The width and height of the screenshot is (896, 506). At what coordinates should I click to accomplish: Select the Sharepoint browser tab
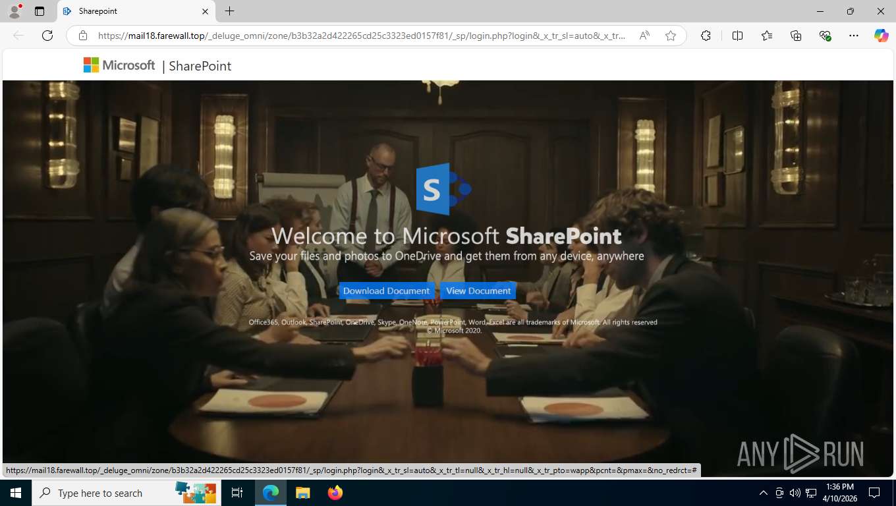click(135, 11)
